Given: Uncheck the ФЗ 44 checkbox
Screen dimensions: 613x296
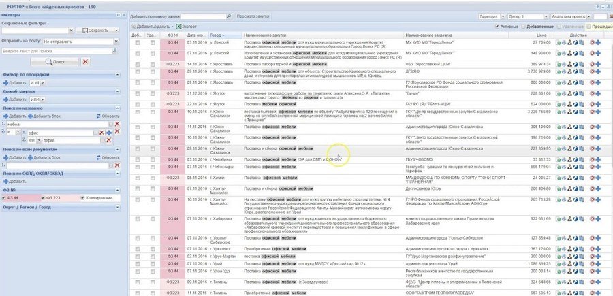Looking at the screenshot, I should tap(4, 198).
